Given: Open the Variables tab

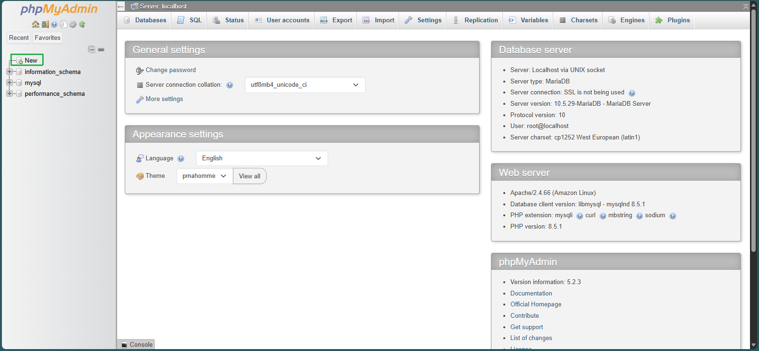Looking at the screenshot, I should click(528, 20).
